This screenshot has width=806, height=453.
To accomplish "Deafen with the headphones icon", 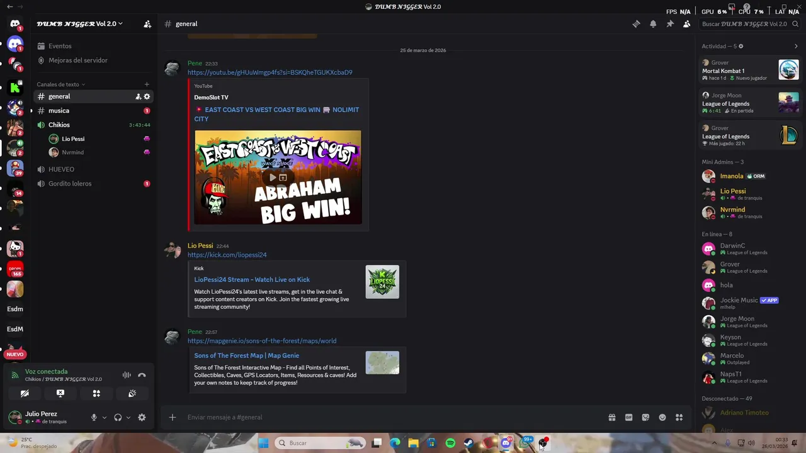I will point(118,417).
